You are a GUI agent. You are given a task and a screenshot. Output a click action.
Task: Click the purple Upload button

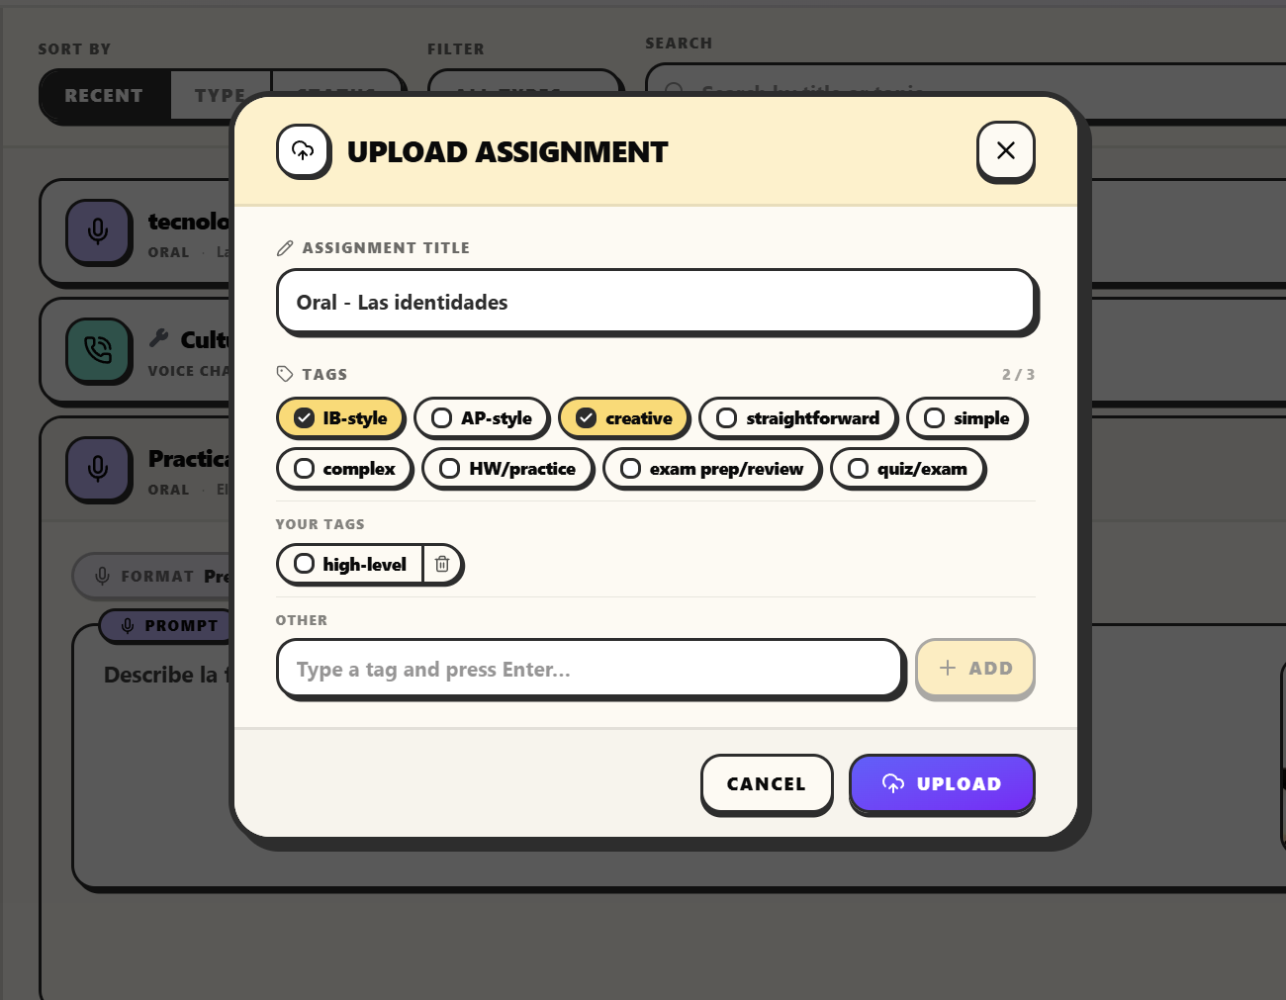(942, 783)
